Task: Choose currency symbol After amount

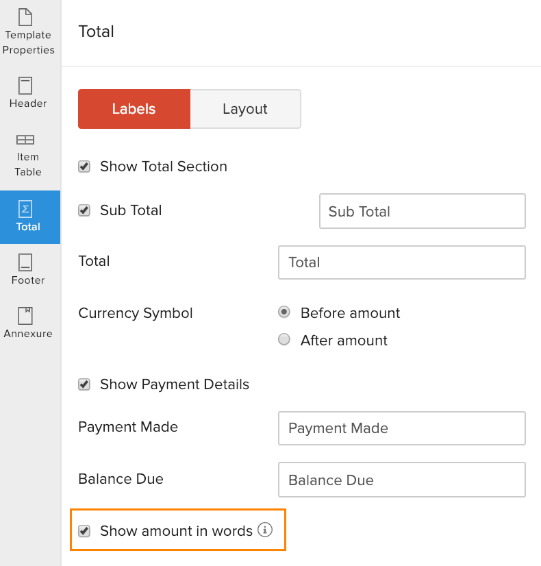Action: [284, 339]
